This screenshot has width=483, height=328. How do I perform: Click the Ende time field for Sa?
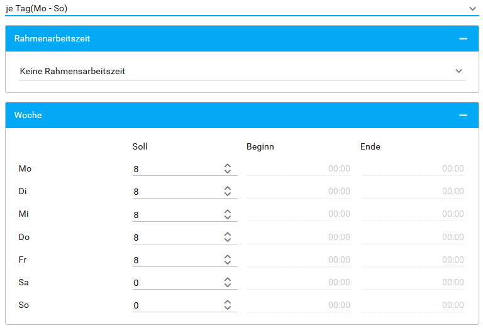pyautogui.click(x=413, y=282)
